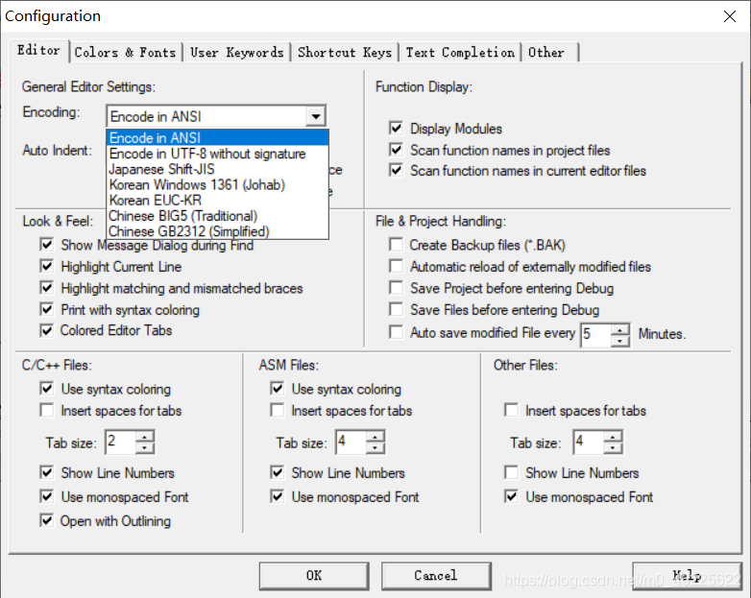Enable Save Project before entering Debug

tap(396, 288)
